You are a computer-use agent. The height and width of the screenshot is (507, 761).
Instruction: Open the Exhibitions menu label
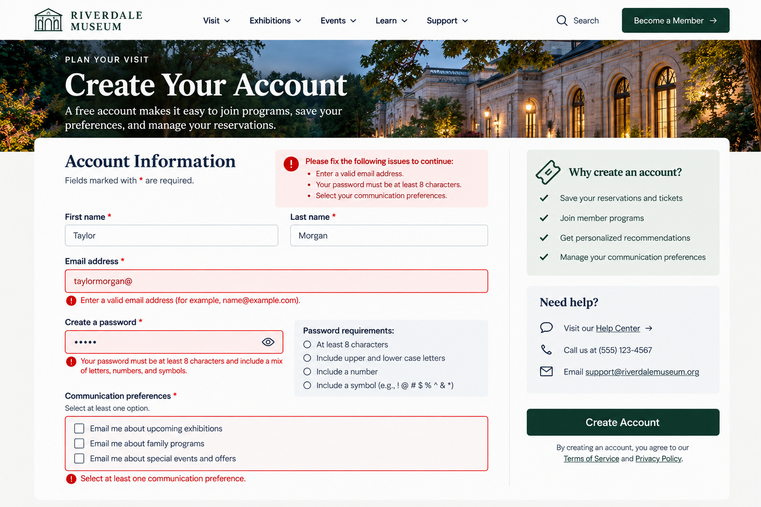[270, 21]
